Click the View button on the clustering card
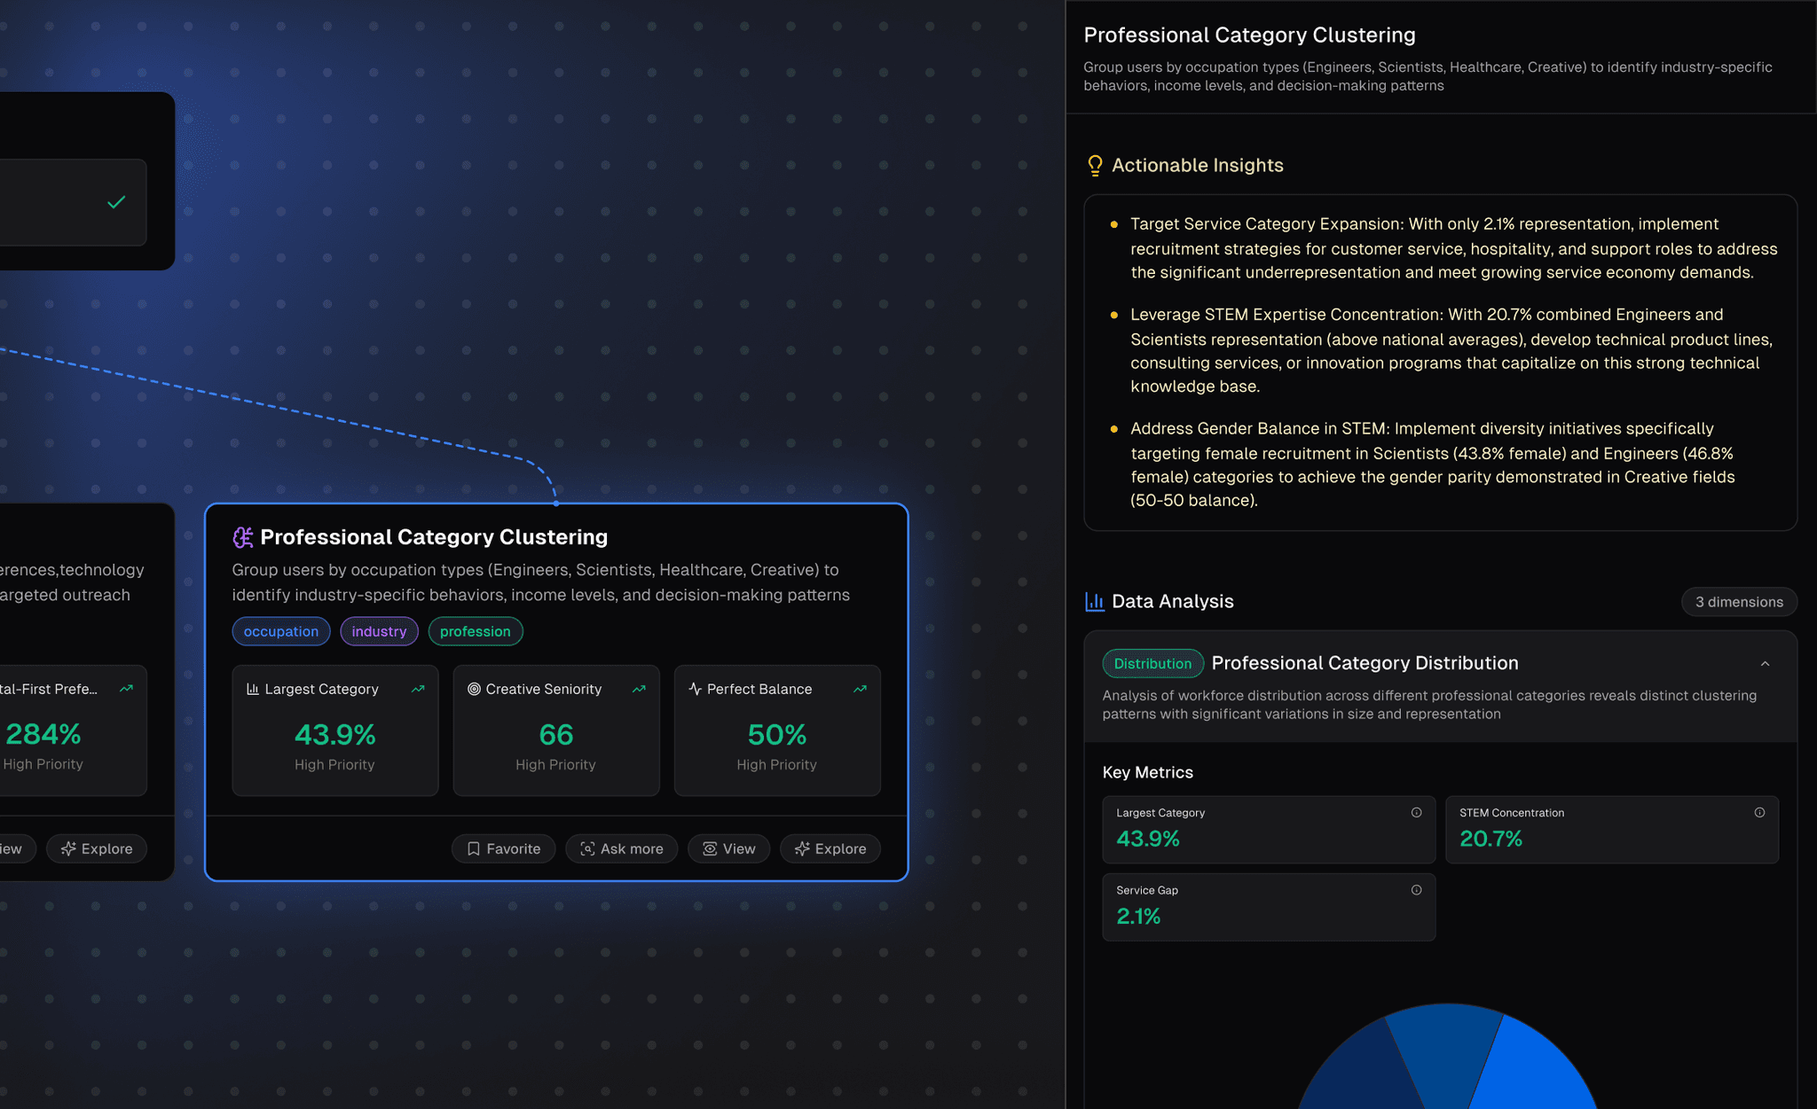 (728, 848)
